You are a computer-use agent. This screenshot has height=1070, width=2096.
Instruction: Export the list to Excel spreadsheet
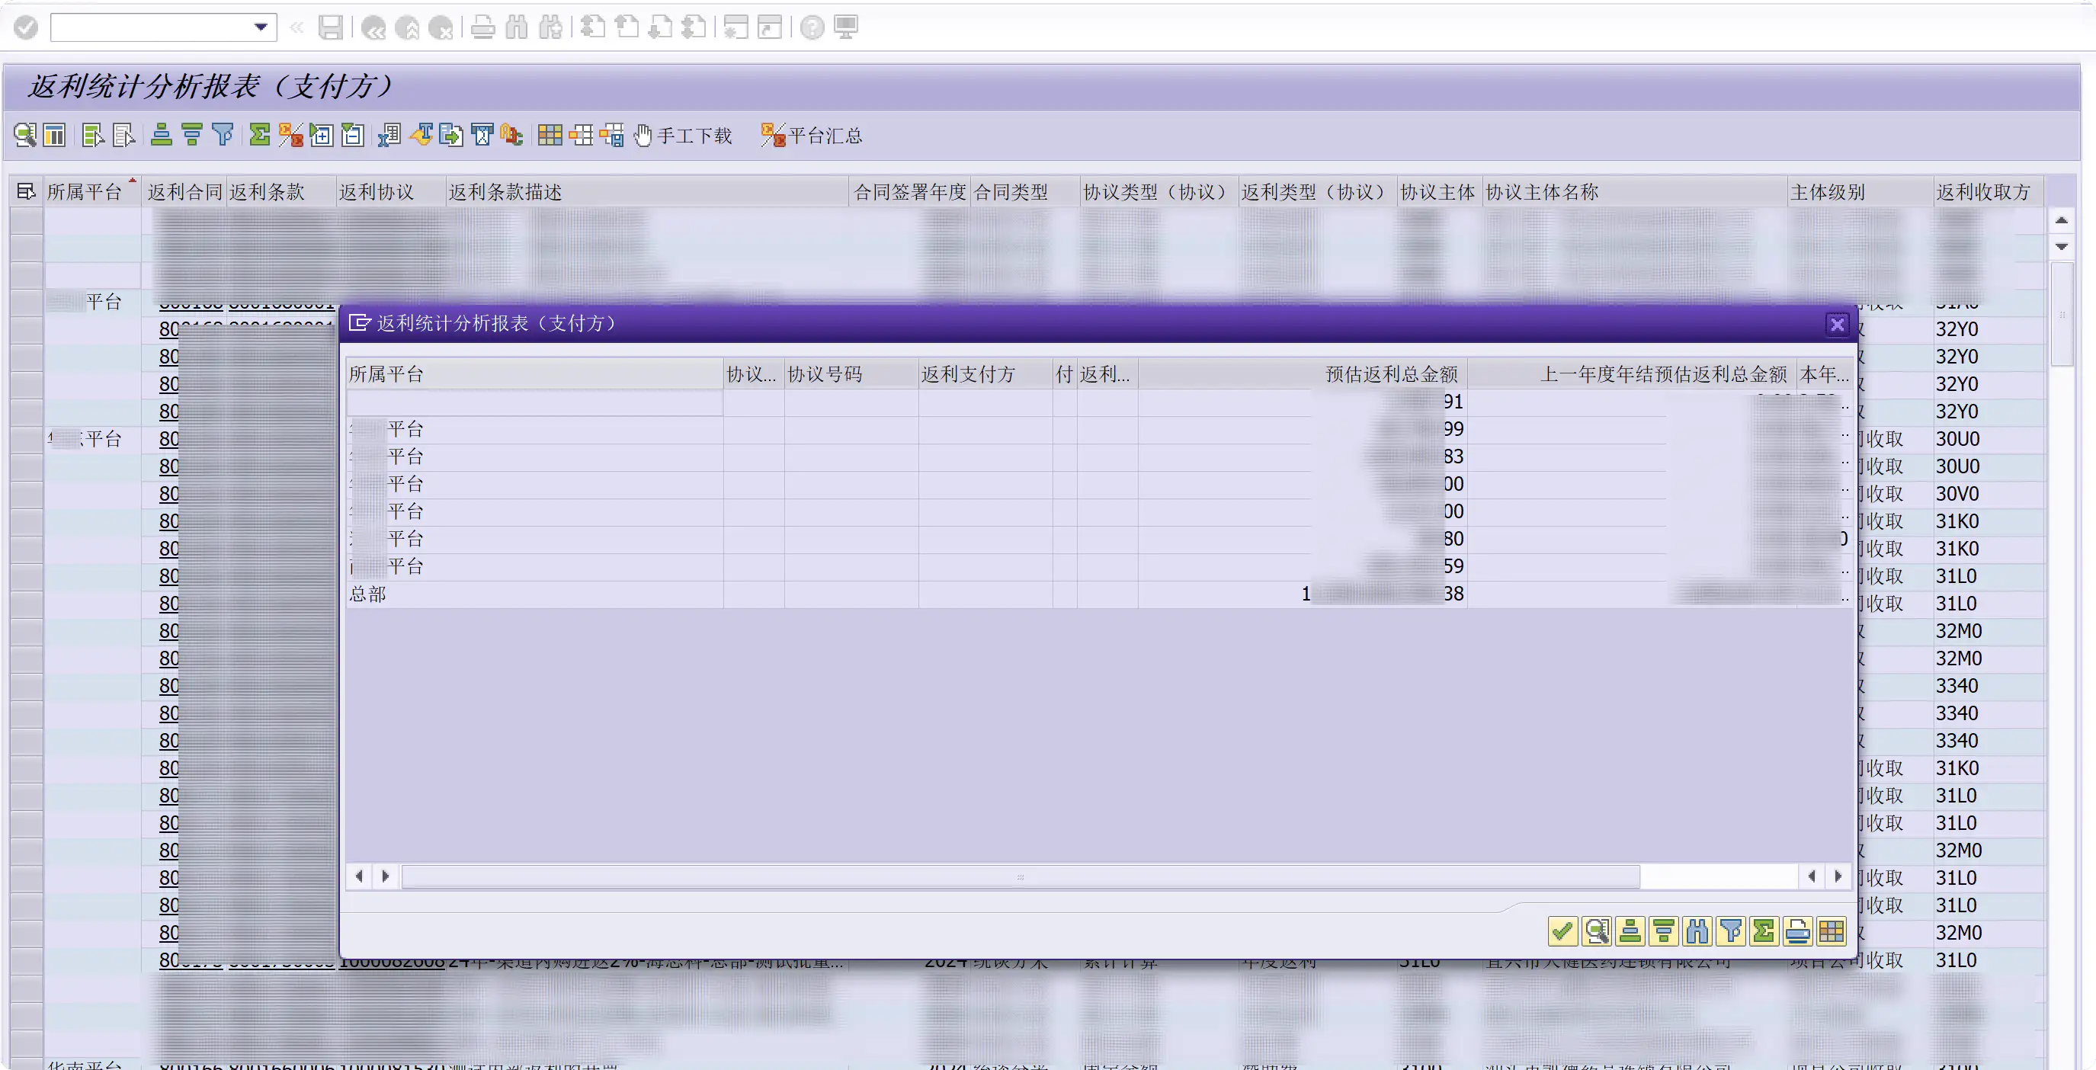pos(389,135)
